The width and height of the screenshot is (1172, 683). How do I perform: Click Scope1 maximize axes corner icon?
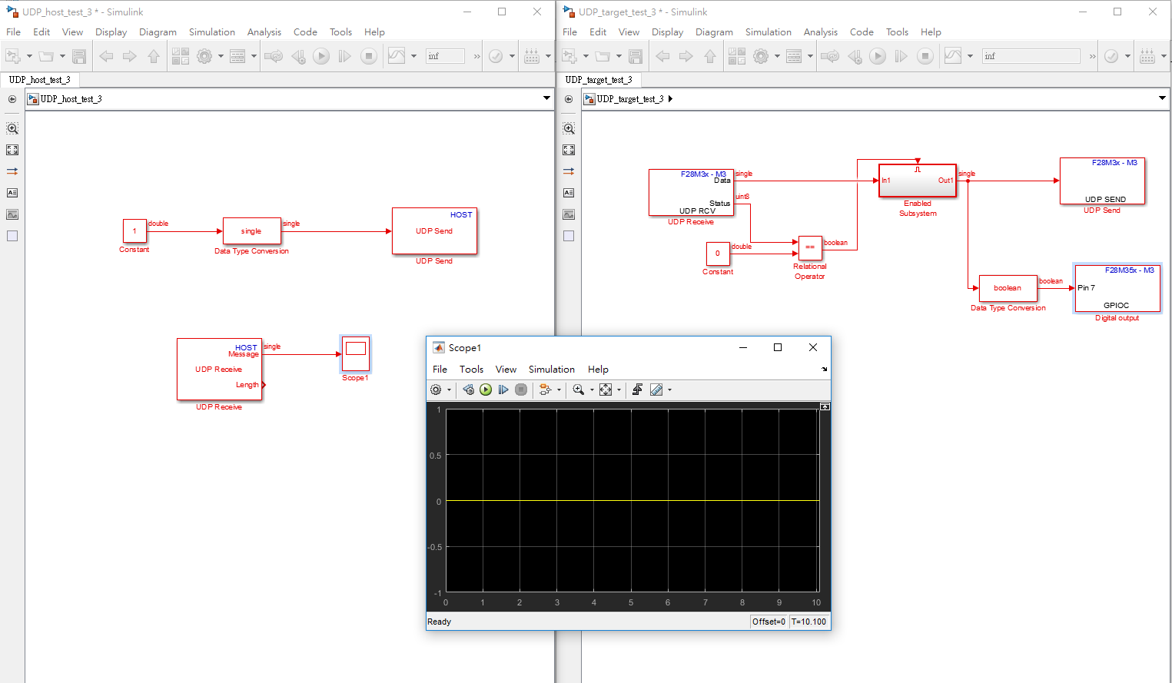(x=825, y=406)
